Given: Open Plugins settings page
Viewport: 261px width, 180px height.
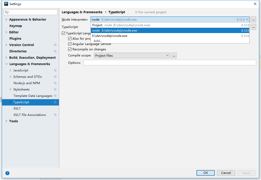Looking at the screenshot, I should point(15,38).
